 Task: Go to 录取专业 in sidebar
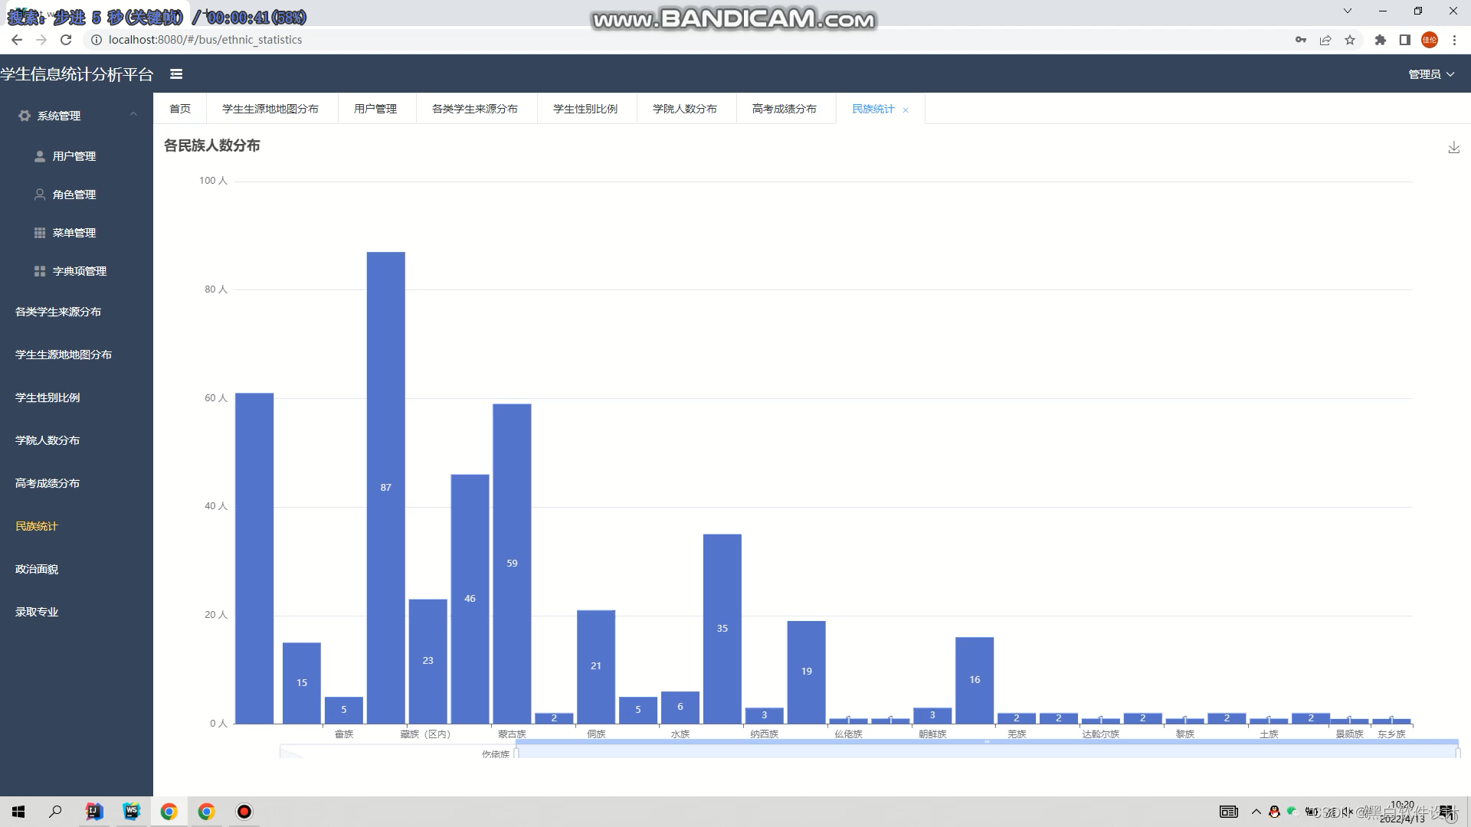[x=37, y=612]
